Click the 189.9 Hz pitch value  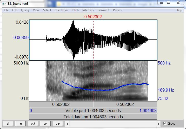pos(166,90)
